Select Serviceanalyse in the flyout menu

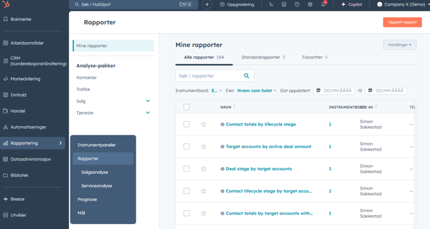(x=103, y=186)
